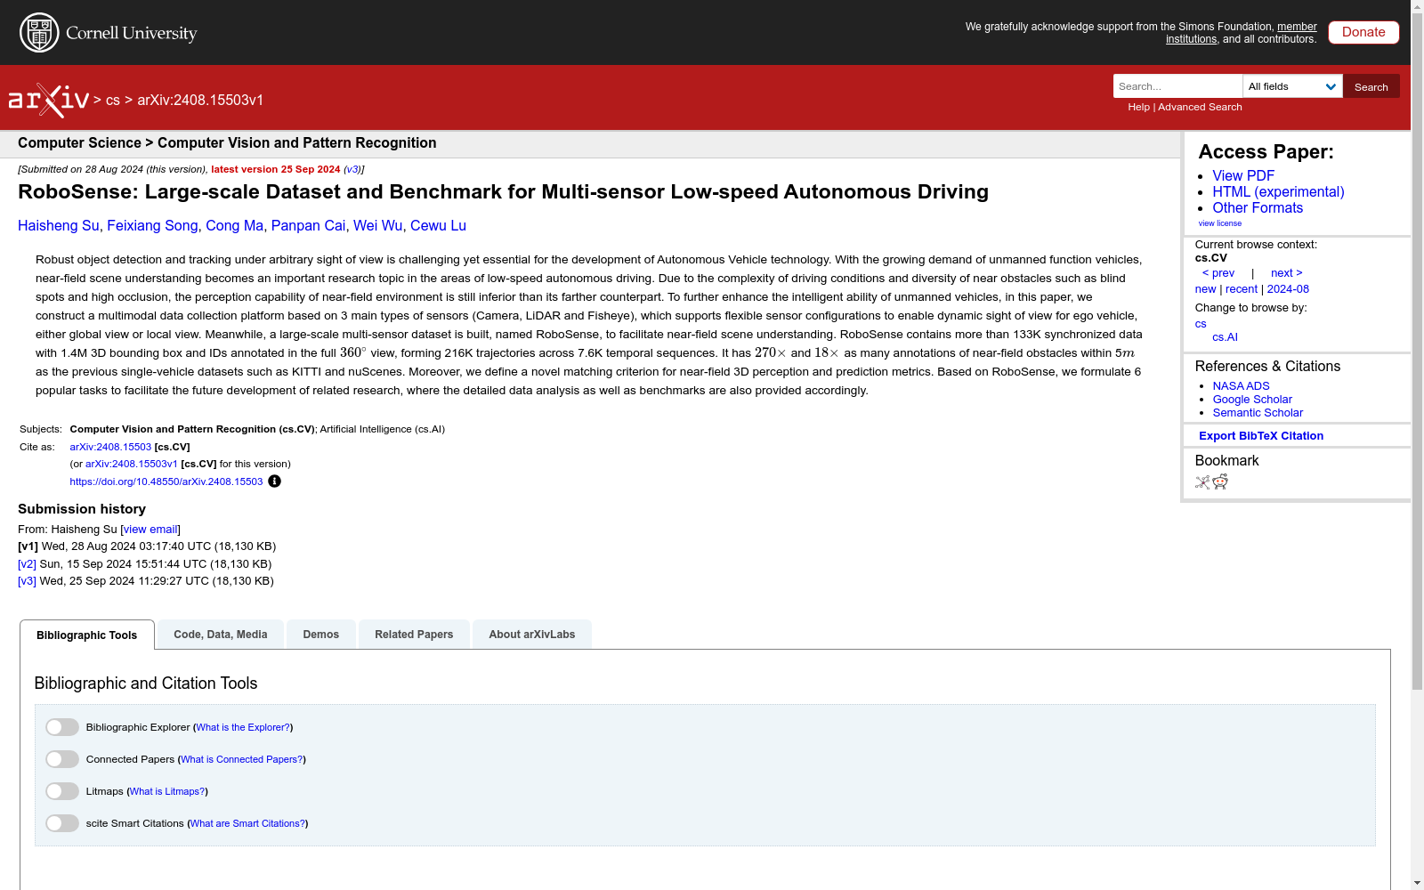
Task: Open [v3] submission history link
Action: (x=27, y=581)
